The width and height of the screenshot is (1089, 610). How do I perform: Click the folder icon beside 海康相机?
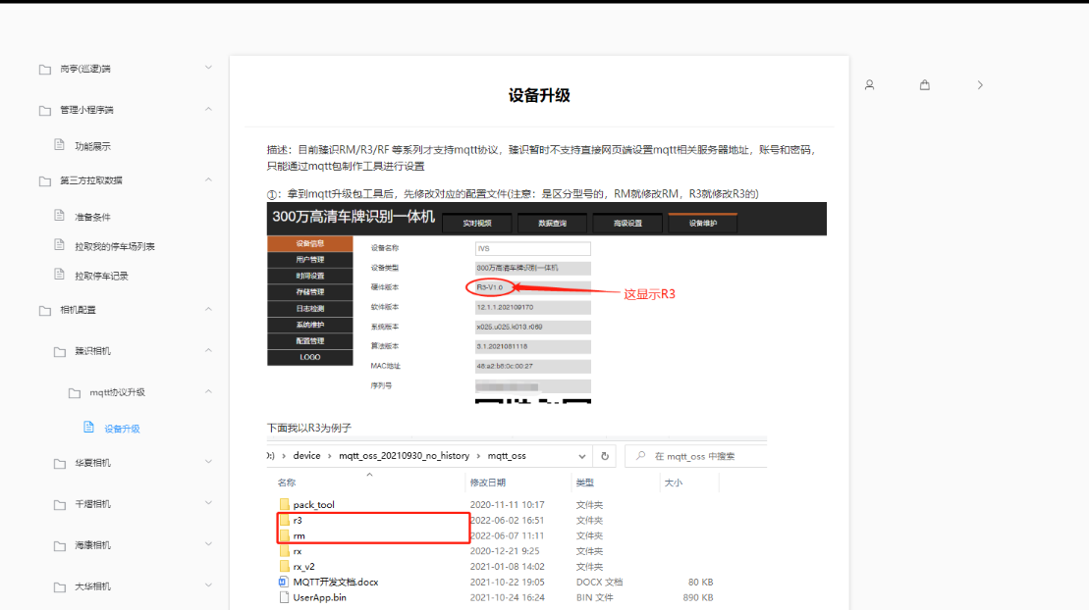(x=60, y=546)
